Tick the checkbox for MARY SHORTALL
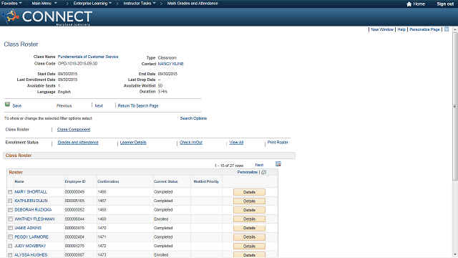Viewport: 458px width, 258px height. coord(10,192)
